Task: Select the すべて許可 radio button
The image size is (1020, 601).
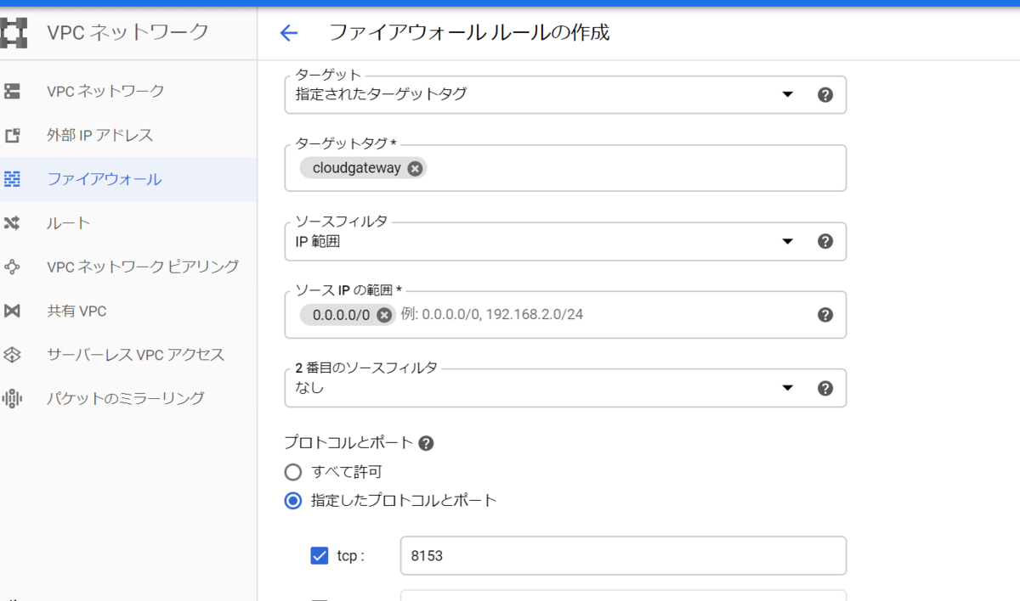Action: [x=293, y=472]
